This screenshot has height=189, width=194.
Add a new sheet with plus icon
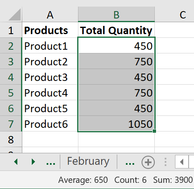pyautogui.click(x=148, y=162)
